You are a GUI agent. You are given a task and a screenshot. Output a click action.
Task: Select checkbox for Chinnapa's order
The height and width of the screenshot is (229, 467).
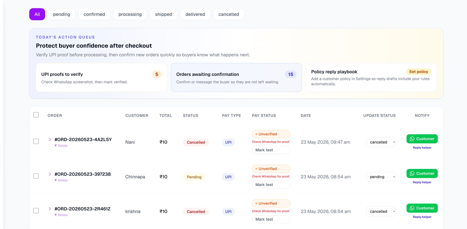point(36,176)
